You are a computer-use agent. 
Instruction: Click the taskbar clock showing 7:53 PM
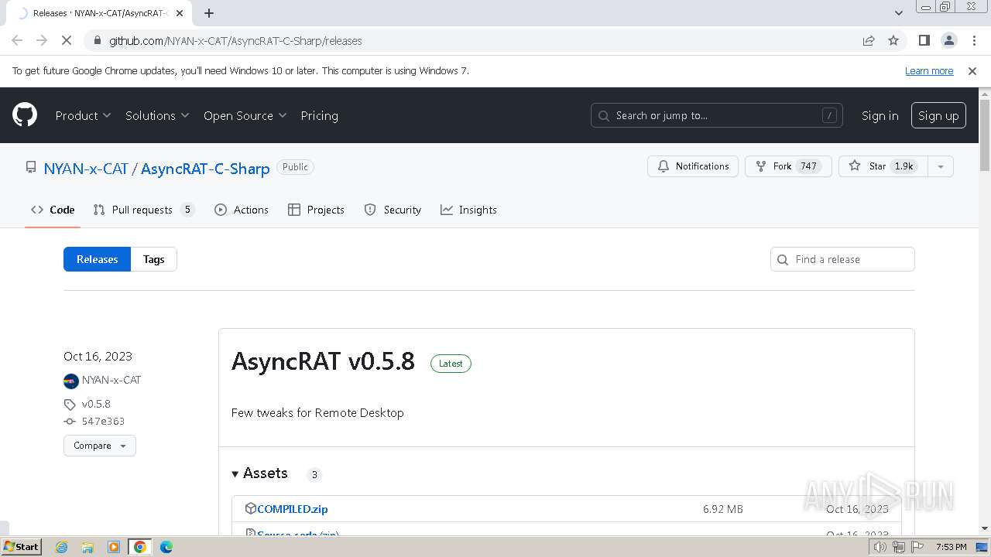coord(951,547)
